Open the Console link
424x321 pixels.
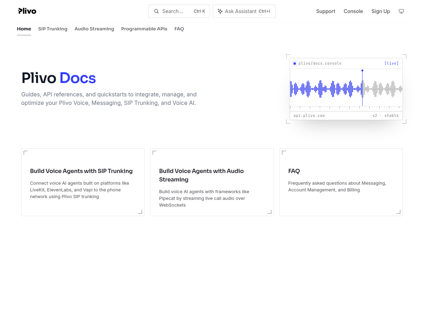[353, 11]
